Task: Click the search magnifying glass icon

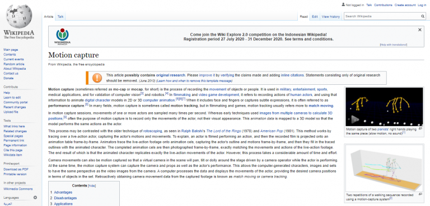Action: coord(423,16)
